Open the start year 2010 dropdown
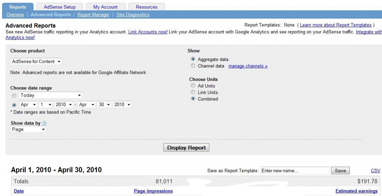Image resolution: width=382 pixels, height=196 pixels. click(64, 105)
